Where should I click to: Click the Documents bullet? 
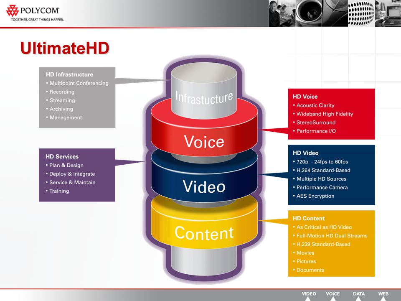pyautogui.click(x=309, y=270)
